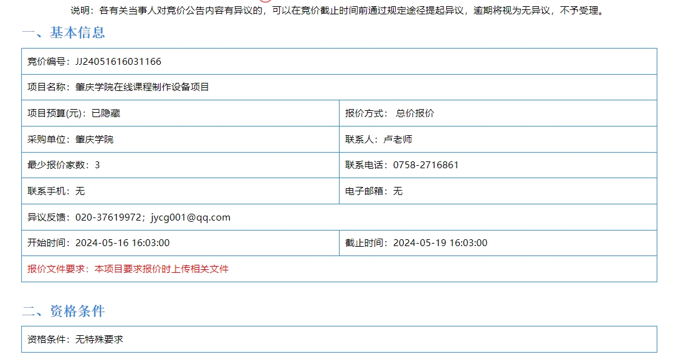Click the feedback phone 020-37619972
The image size is (676, 362).
108,217
